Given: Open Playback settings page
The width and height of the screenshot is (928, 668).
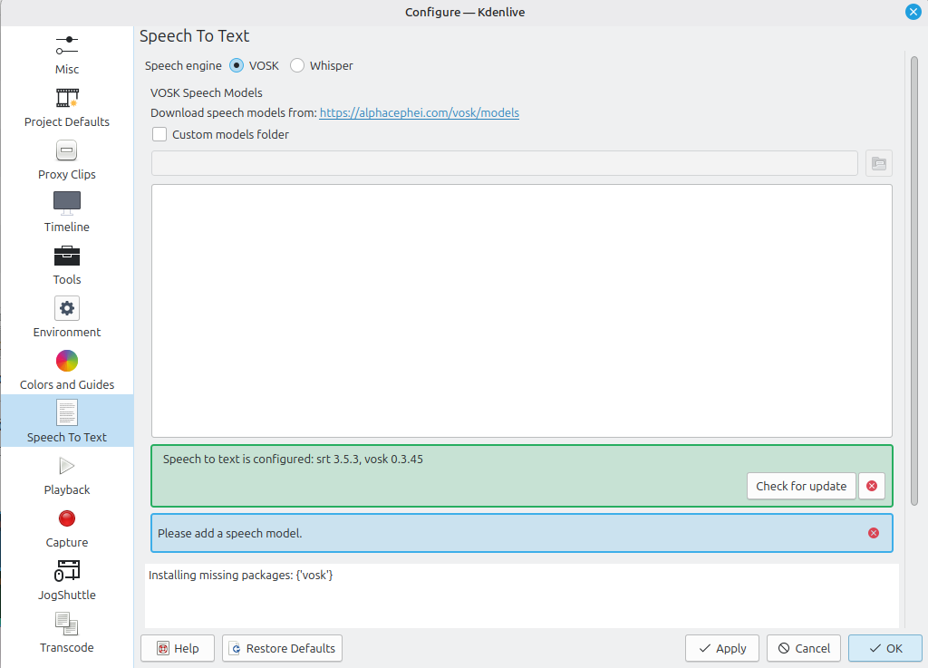Looking at the screenshot, I should point(67,475).
